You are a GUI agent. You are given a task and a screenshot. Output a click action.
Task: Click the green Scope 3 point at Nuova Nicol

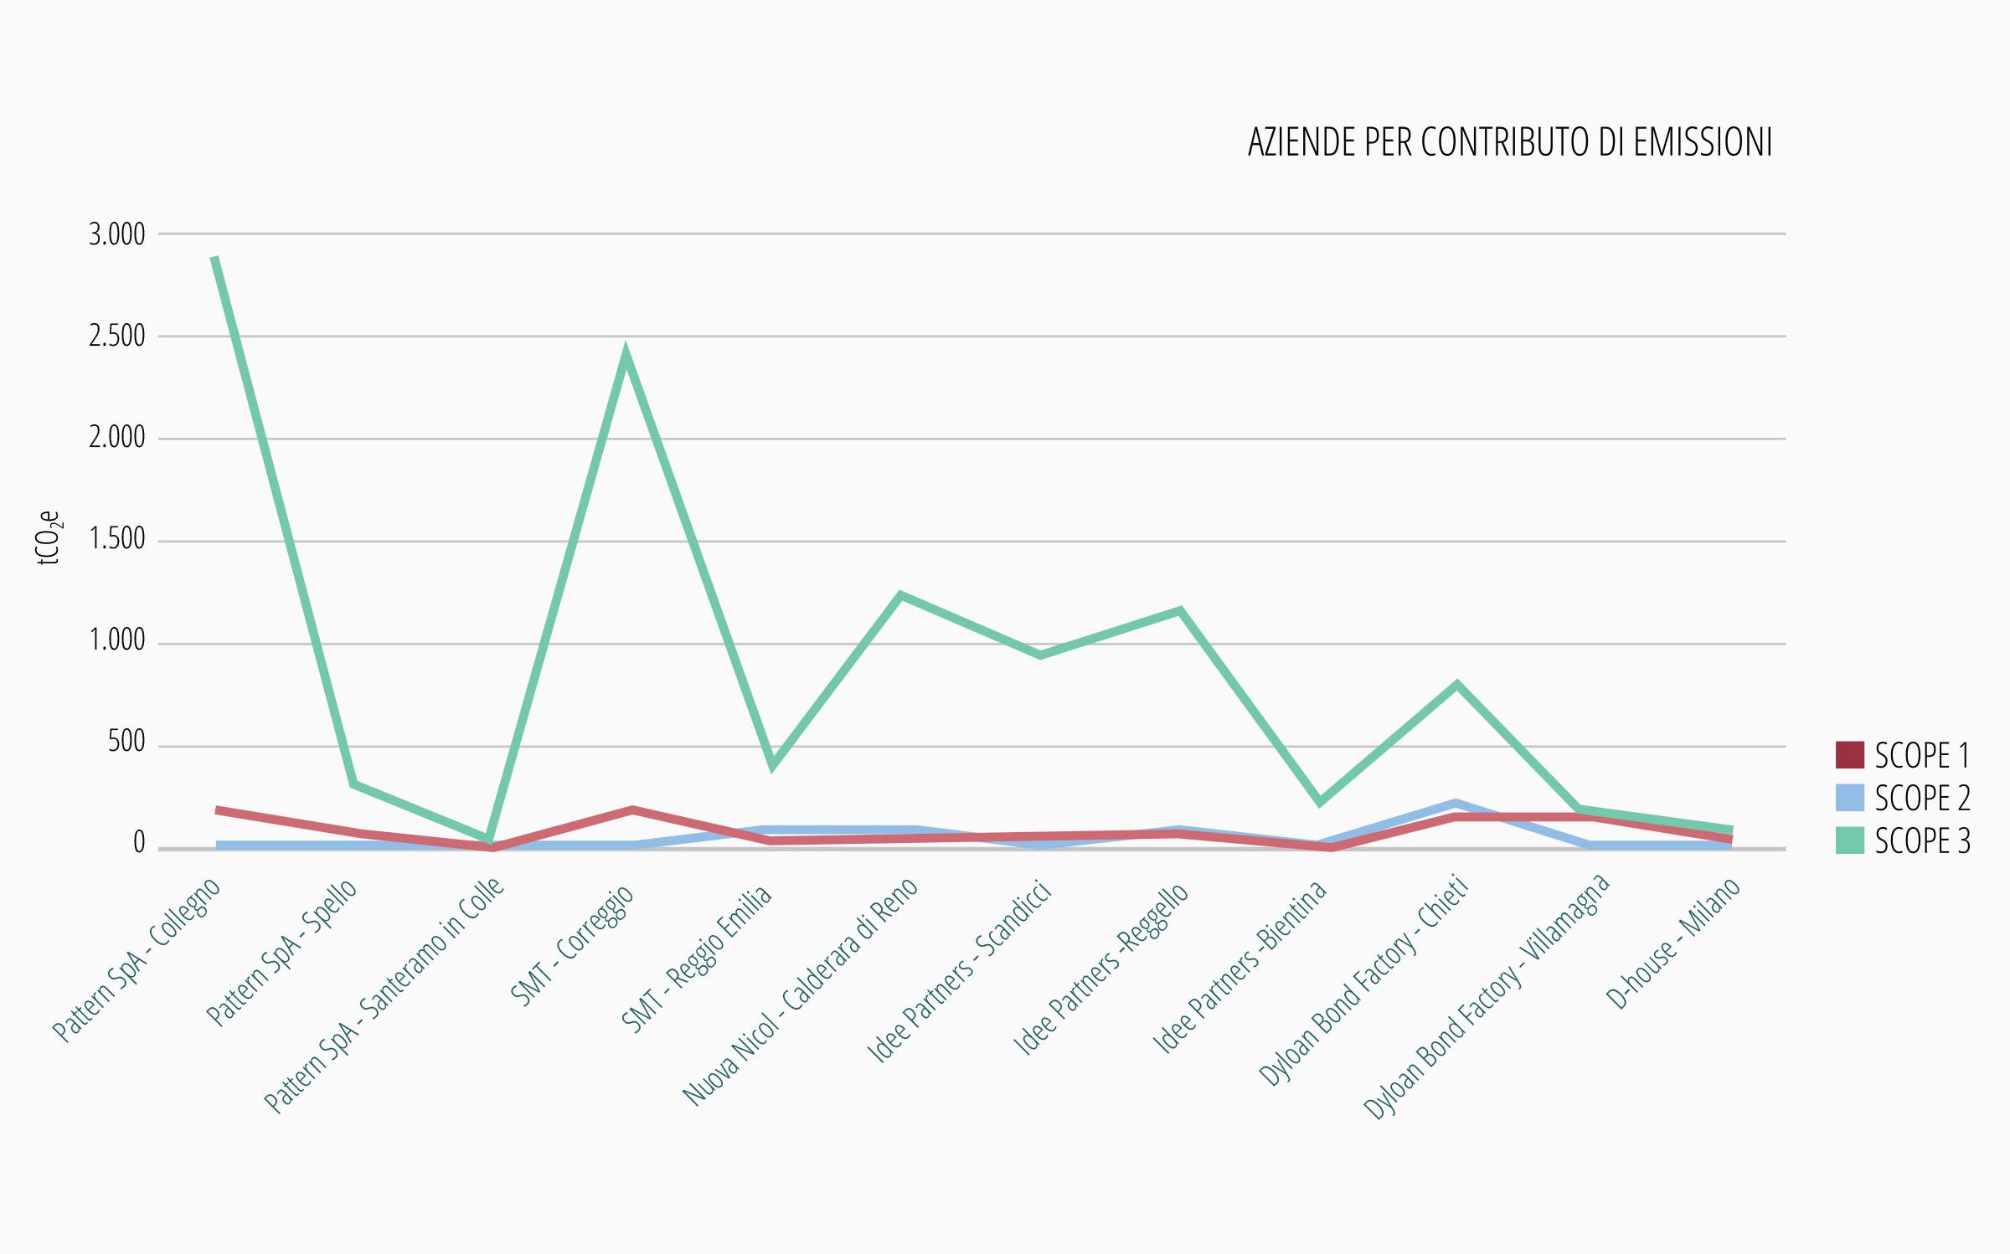click(900, 595)
